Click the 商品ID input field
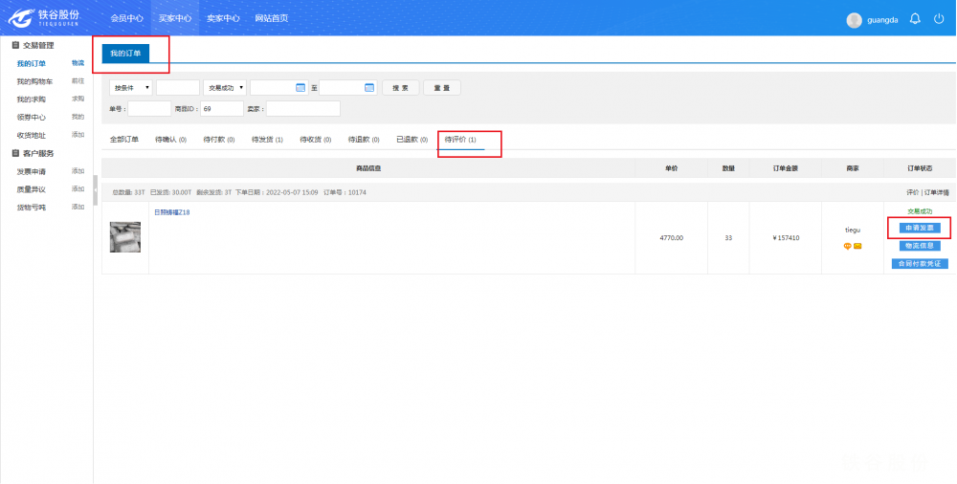957x484 pixels. click(x=222, y=109)
